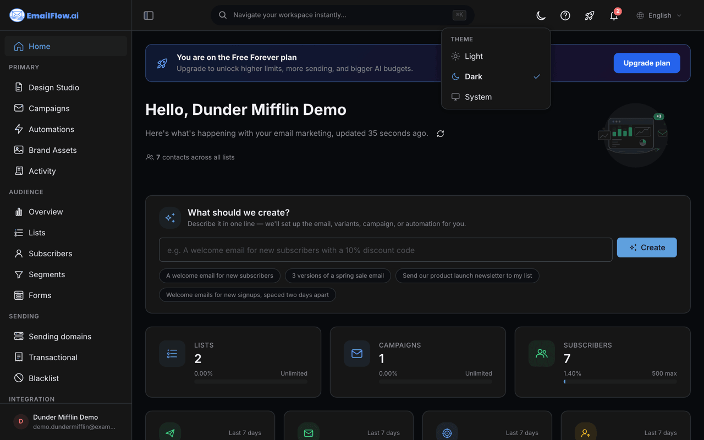Go to Home in sidebar
Screen dimensions: 704x440
click(x=65, y=46)
